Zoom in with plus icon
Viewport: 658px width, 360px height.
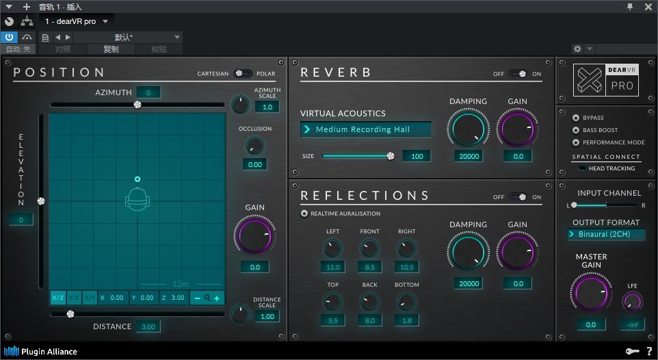(217, 298)
